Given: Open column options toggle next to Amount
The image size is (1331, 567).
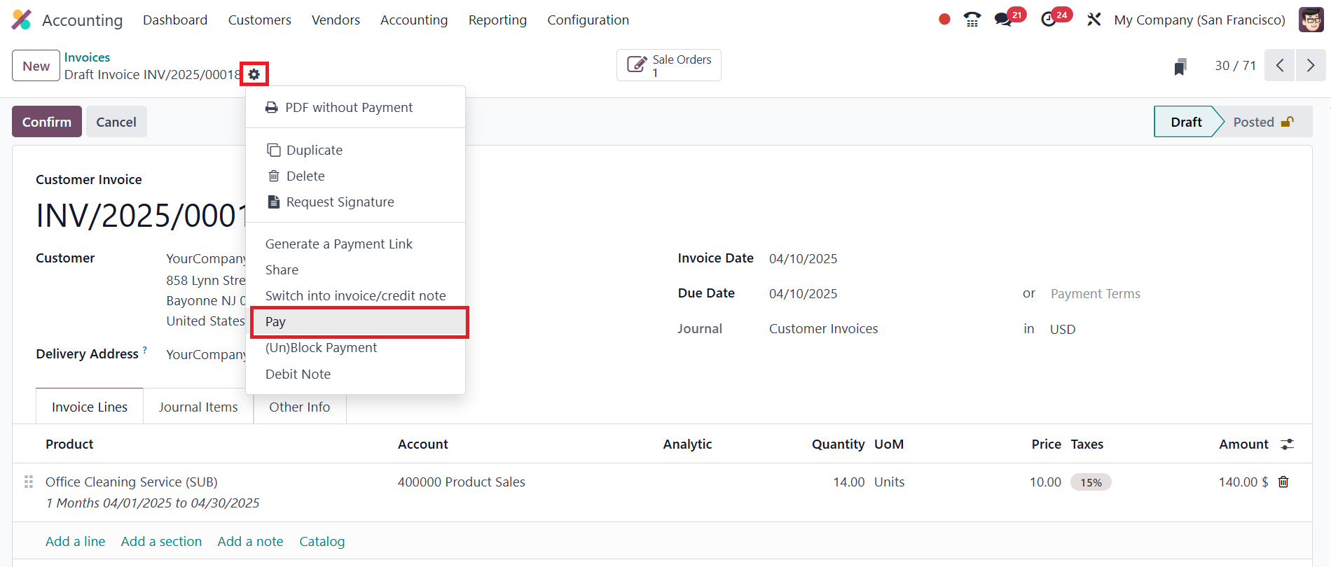Looking at the screenshot, I should coord(1287,444).
